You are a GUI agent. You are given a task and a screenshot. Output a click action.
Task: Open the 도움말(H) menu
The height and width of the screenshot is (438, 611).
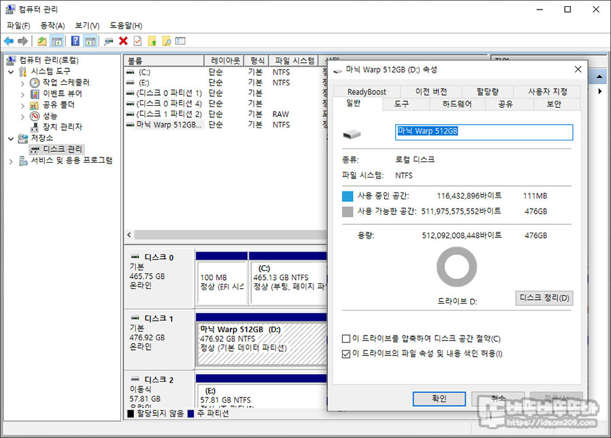coord(126,26)
